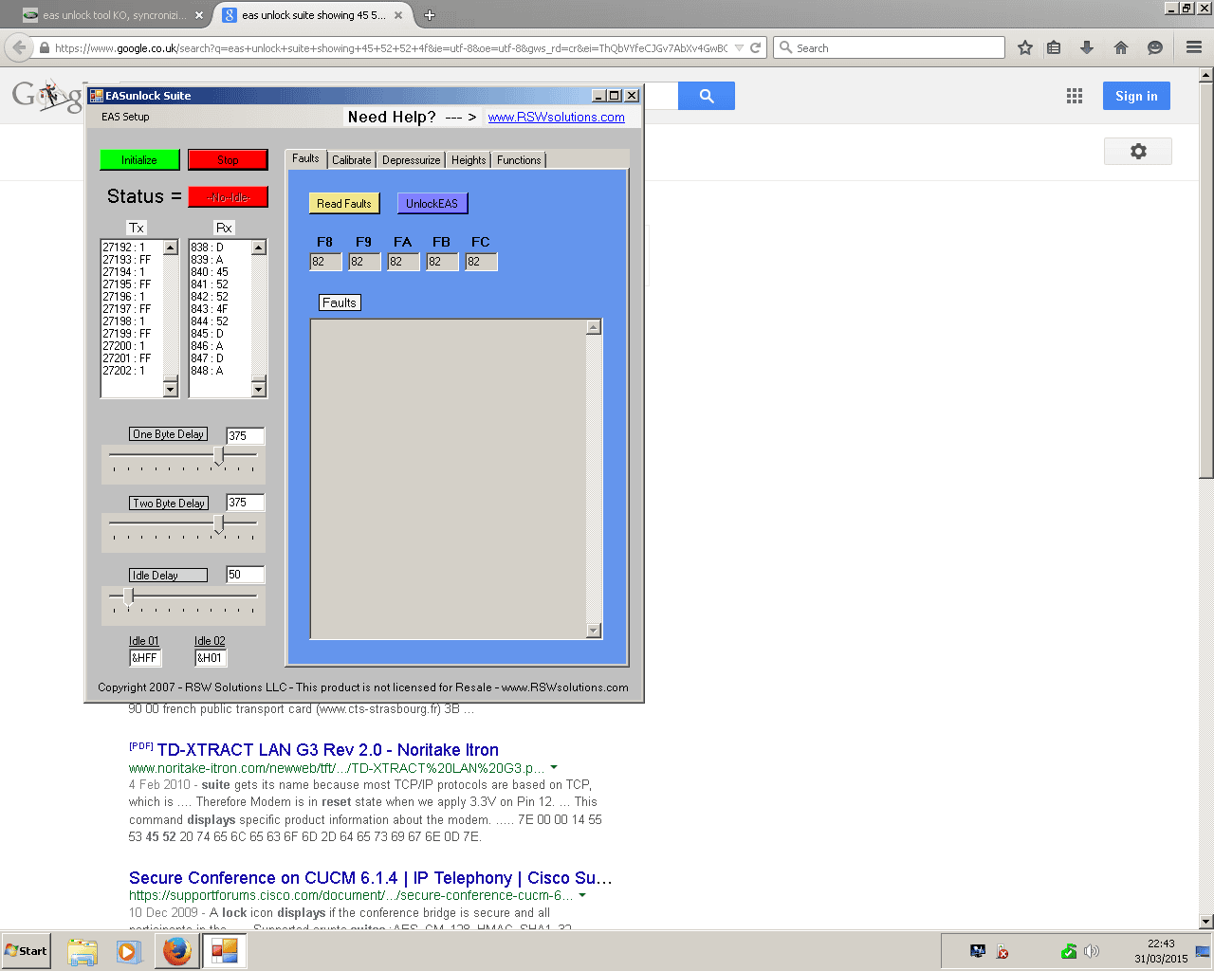The height and width of the screenshot is (971, 1214).
Task: Expand the cisco supportforums URL dropdown arrow
Action: click(582, 894)
